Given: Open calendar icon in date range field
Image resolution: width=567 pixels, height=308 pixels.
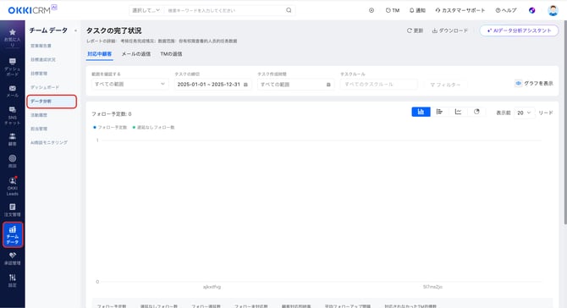Looking at the screenshot, I should pyautogui.click(x=245, y=85).
